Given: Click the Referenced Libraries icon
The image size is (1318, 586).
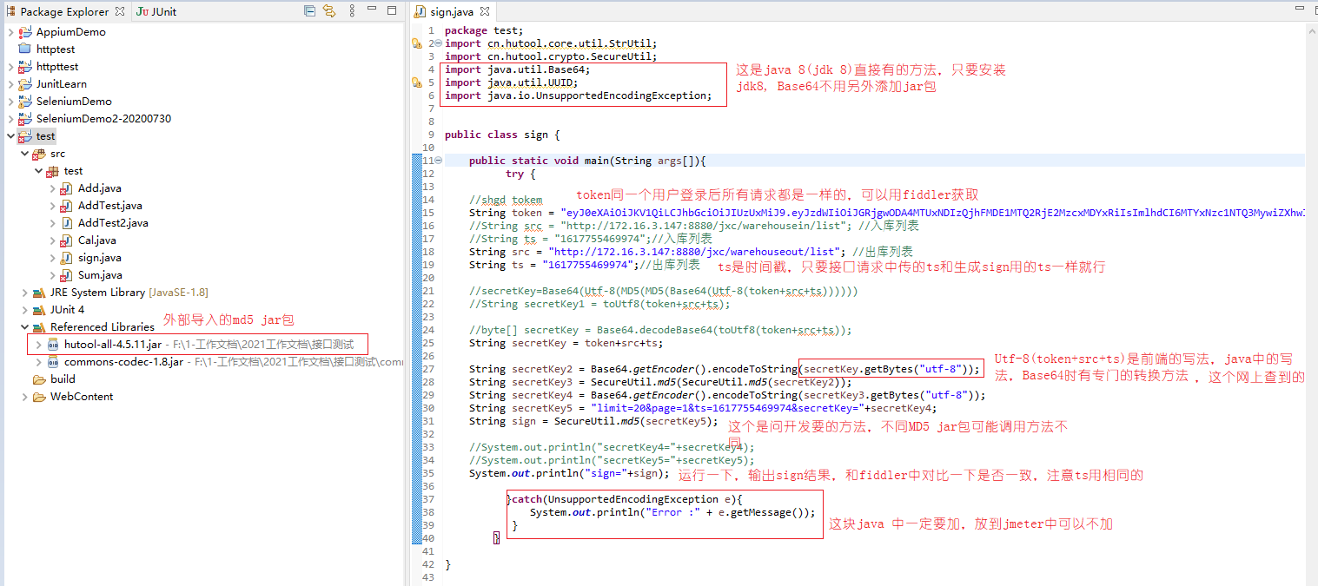Looking at the screenshot, I should [x=39, y=327].
